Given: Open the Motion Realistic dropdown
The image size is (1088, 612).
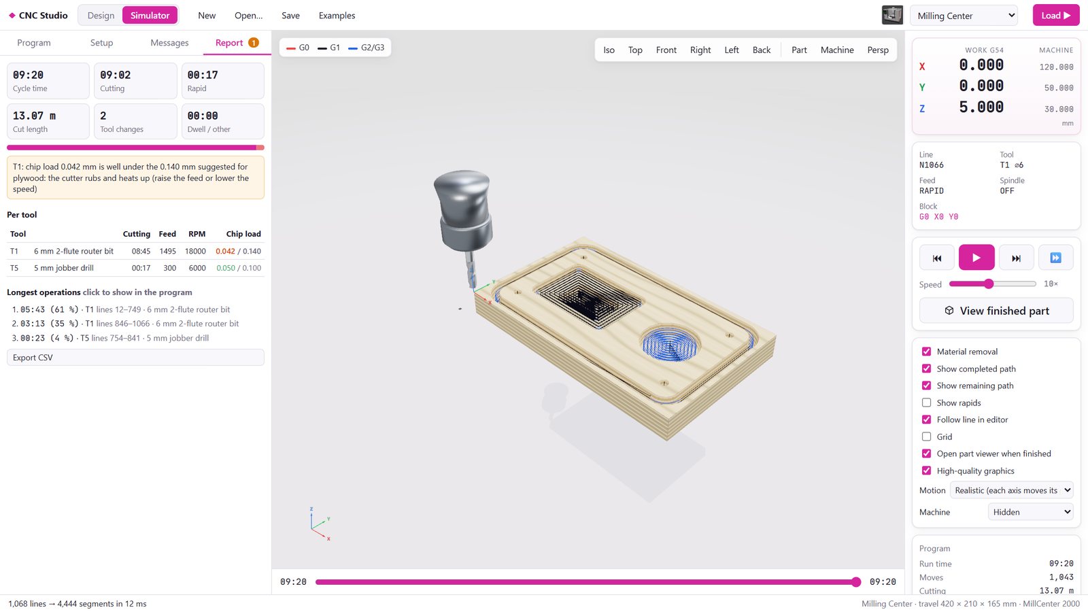Looking at the screenshot, I should click(1011, 490).
